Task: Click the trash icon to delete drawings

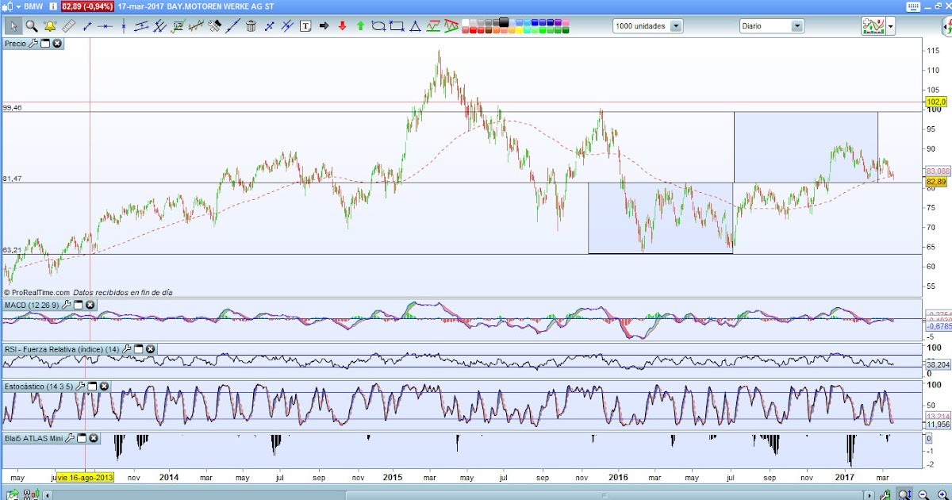Action: [250, 26]
